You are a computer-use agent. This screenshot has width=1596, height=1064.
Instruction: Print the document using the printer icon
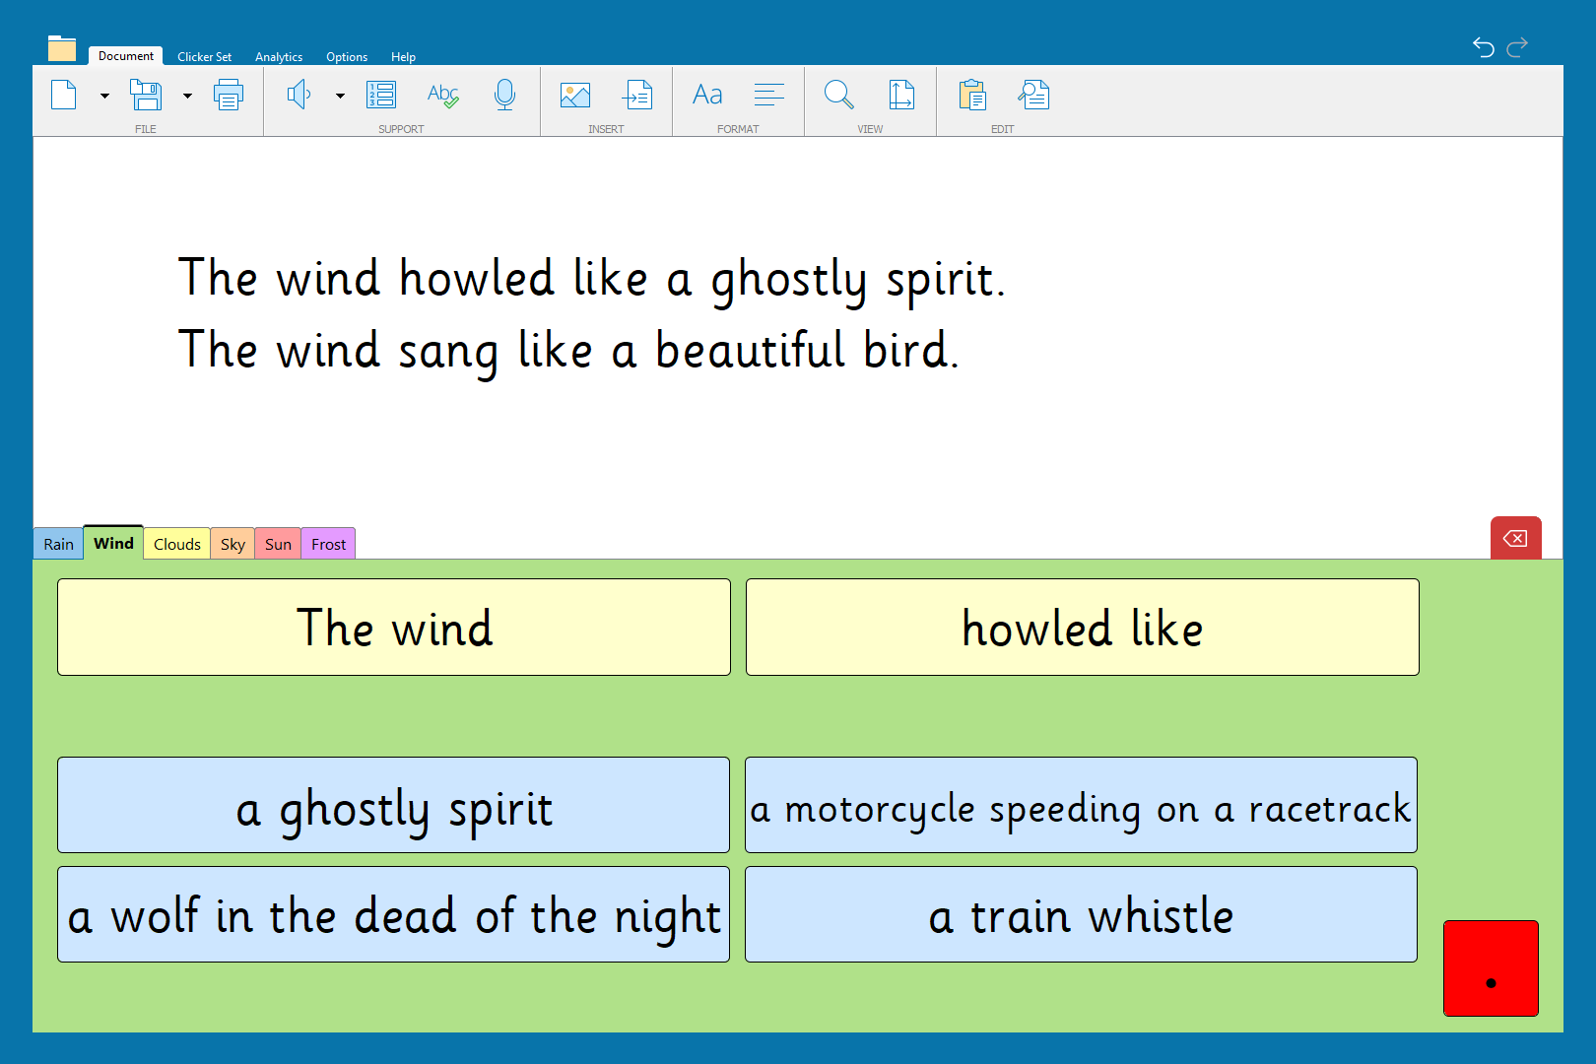[229, 96]
